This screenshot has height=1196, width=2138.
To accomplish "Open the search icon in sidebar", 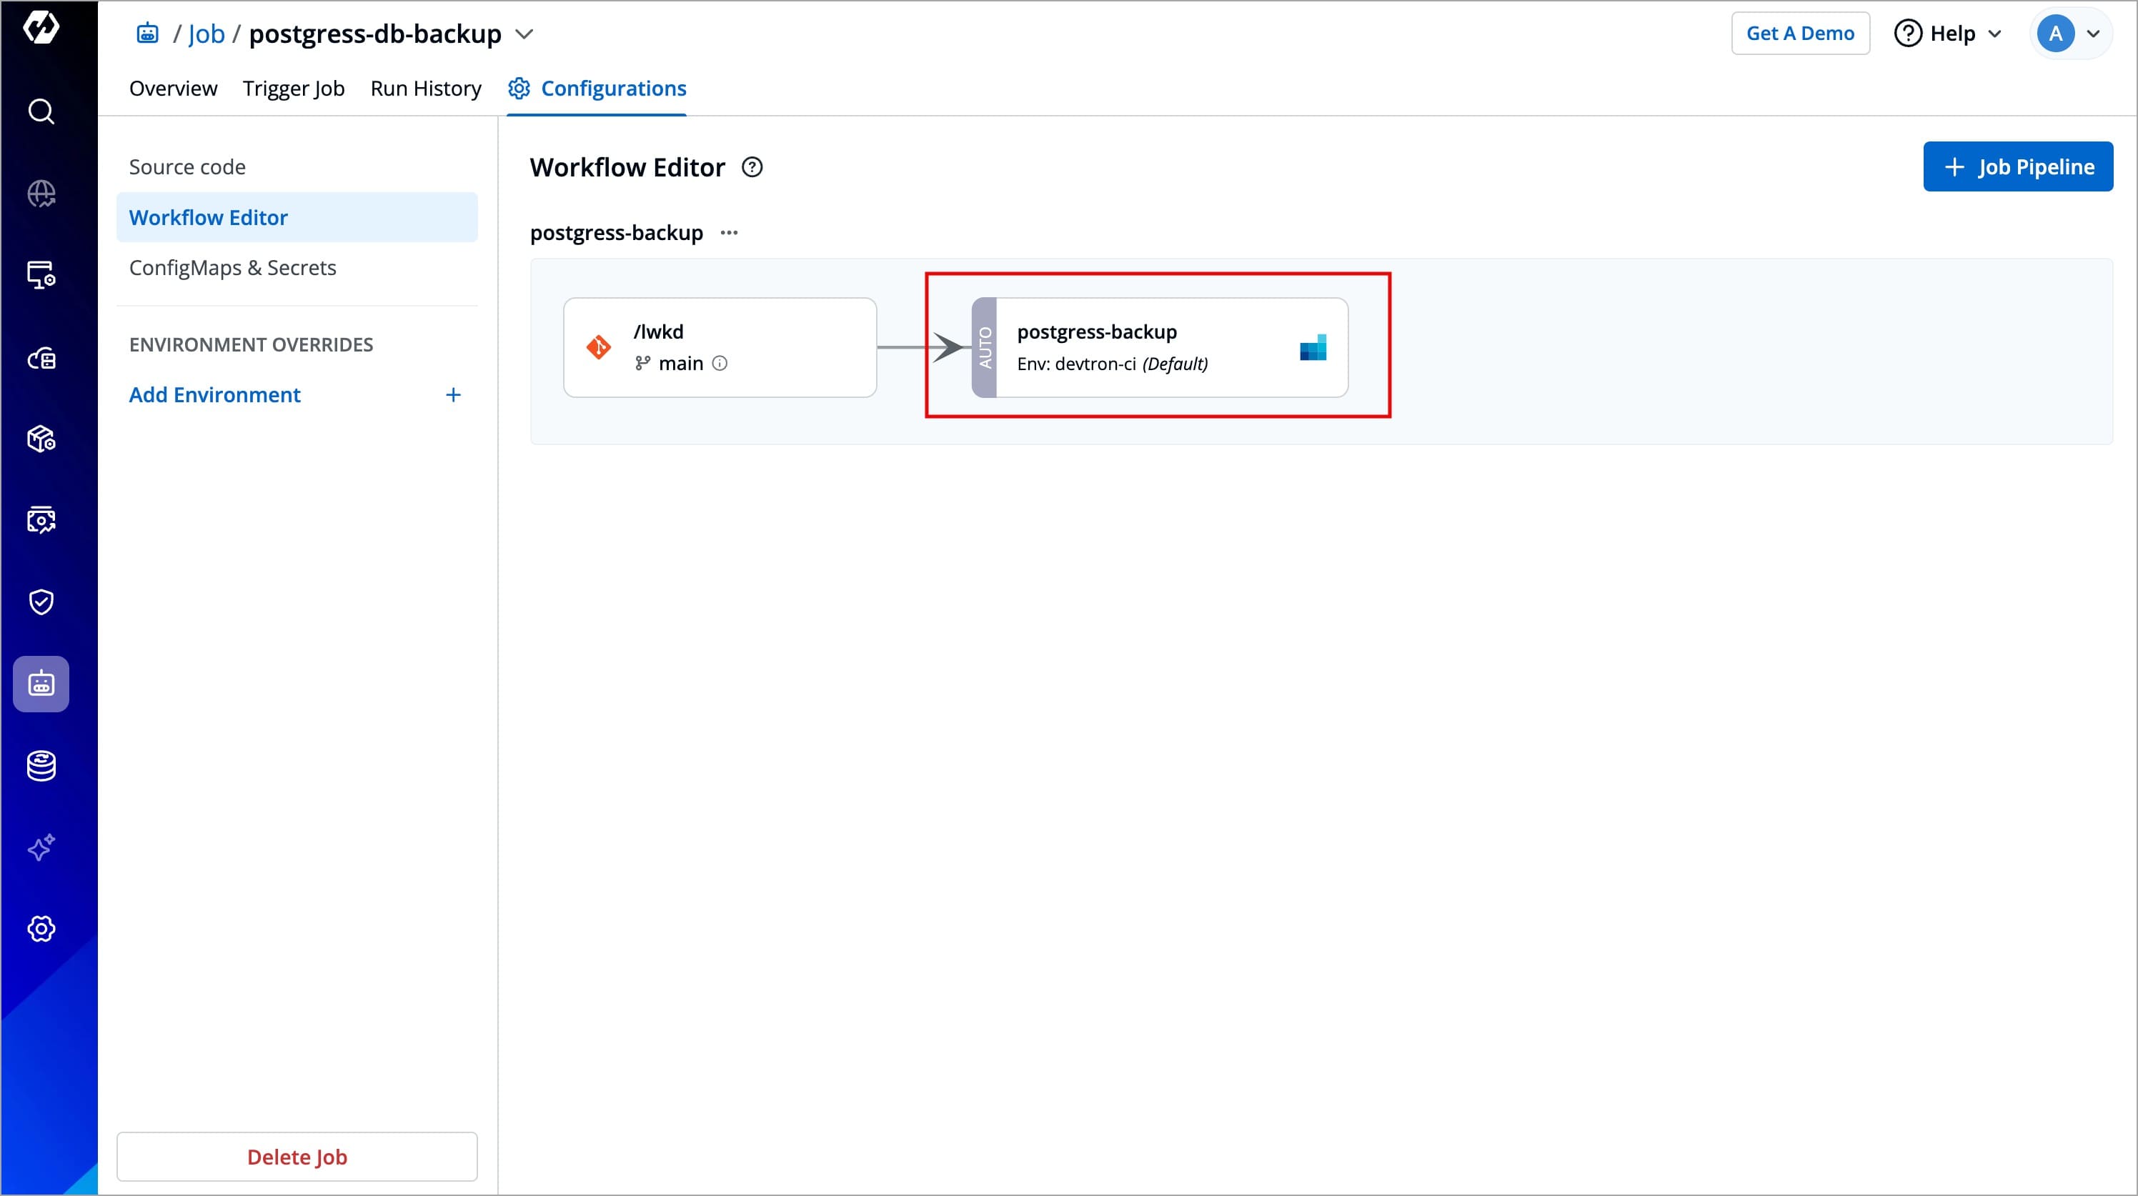I will (41, 111).
